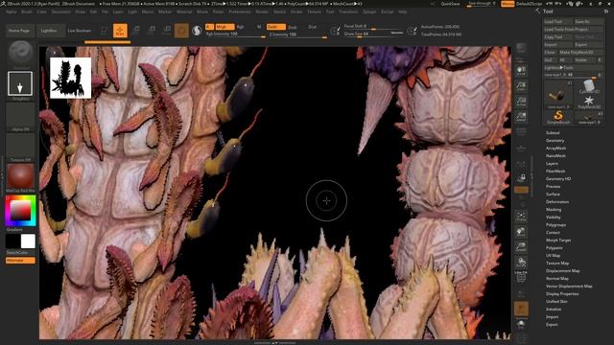Click the Load Tool button
The image size is (614, 345).
pyautogui.click(x=558, y=21)
